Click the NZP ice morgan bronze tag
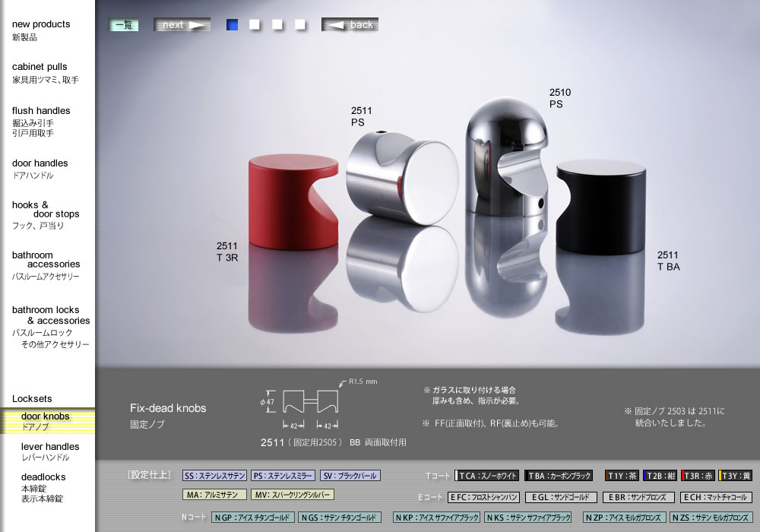The image size is (760, 532). (x=624, y=518)
